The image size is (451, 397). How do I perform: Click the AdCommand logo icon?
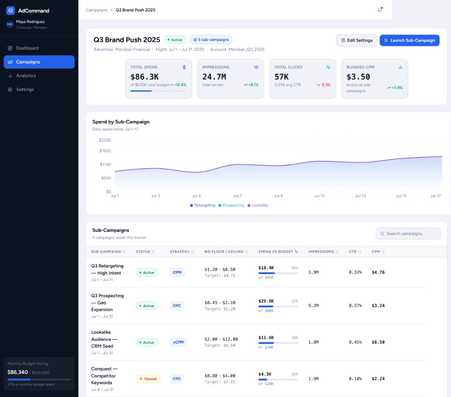coord(11,11)
